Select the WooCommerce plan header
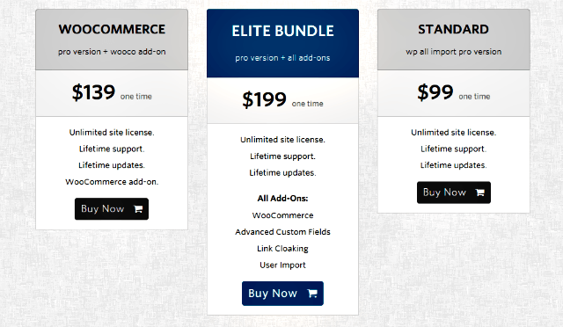Image resolution: width=563 pixels, height=327 pixels. (x=112, y=40)
